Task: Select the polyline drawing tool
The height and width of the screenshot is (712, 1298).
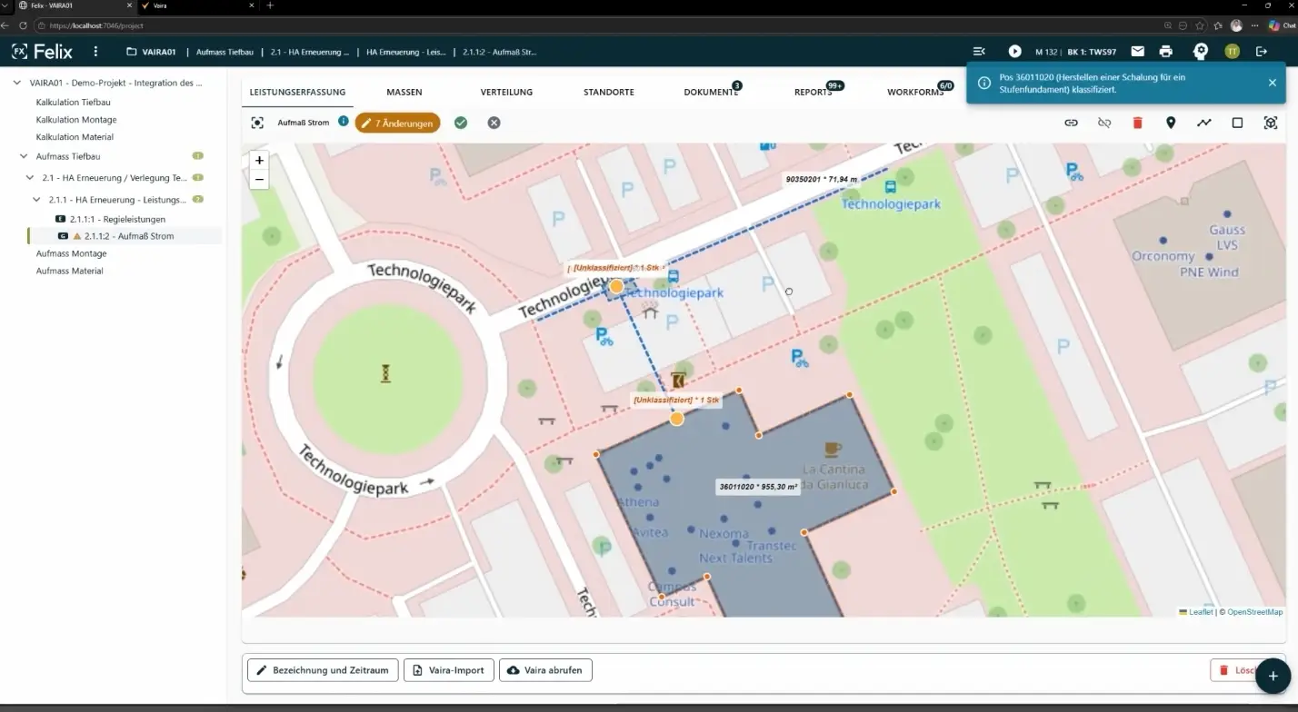Action: (x=1203, y=123)
